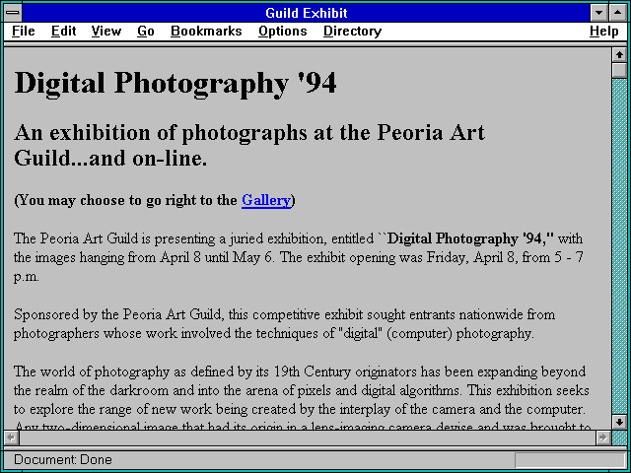Maximize the Guild Exhibit window
631x473 pixels.
[x=618, y=13]
